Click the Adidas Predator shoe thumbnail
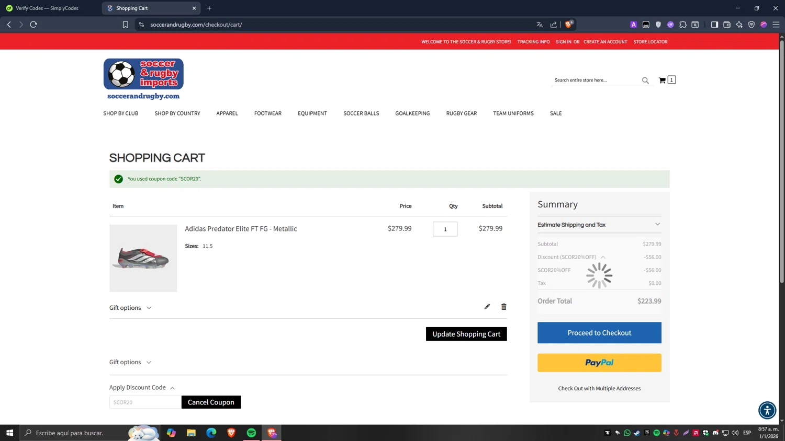Screen dimensions: 785x441 pos(143,258)
